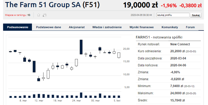Click the last white candlestick on chart
Viewport: 208px width, 105px height.
pyautogui.click(x=119, y=55)
